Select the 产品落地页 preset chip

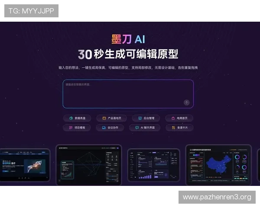coord(112,118)
